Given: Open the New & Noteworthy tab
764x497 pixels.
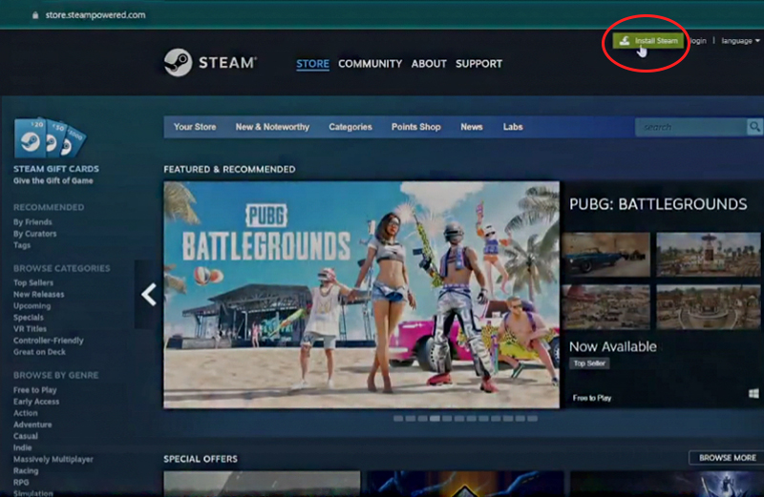Looking at the screenshot, I should tap(272, 127).
